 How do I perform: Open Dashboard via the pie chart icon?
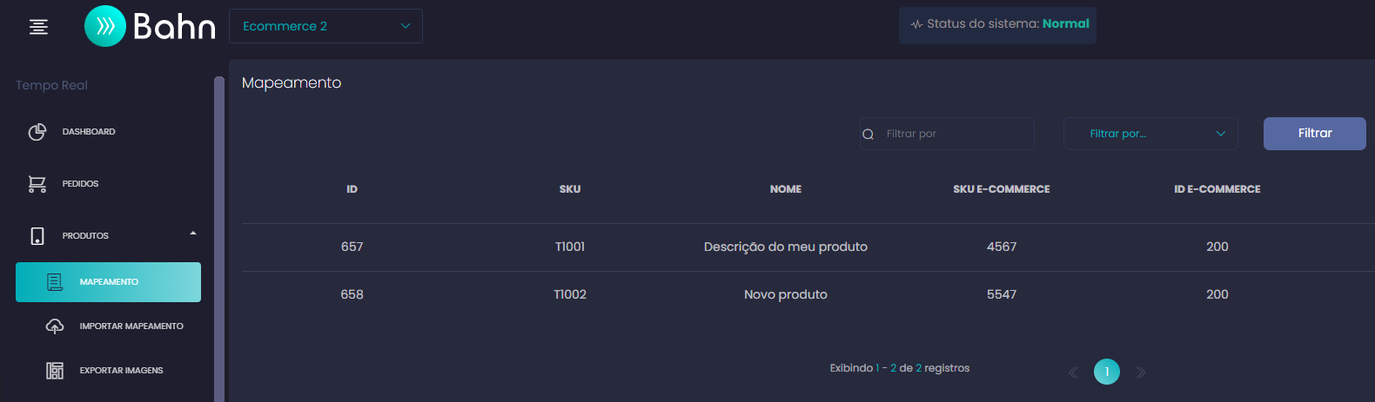(x=37, y=132)
